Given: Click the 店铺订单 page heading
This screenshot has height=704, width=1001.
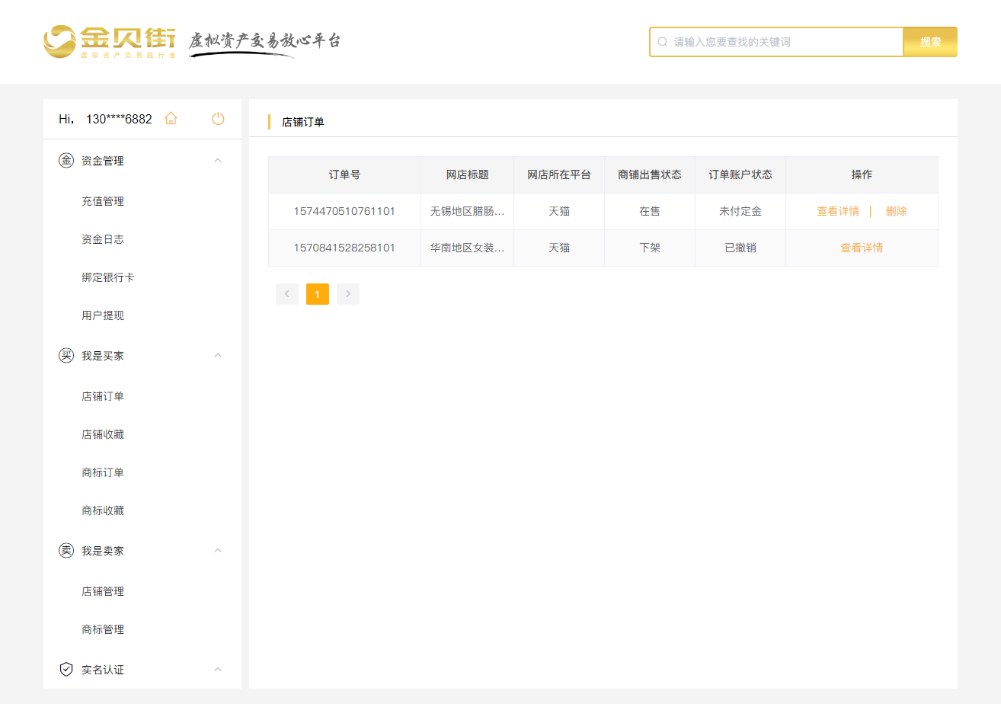Looking at the screenshot, I should click(303, 122).
